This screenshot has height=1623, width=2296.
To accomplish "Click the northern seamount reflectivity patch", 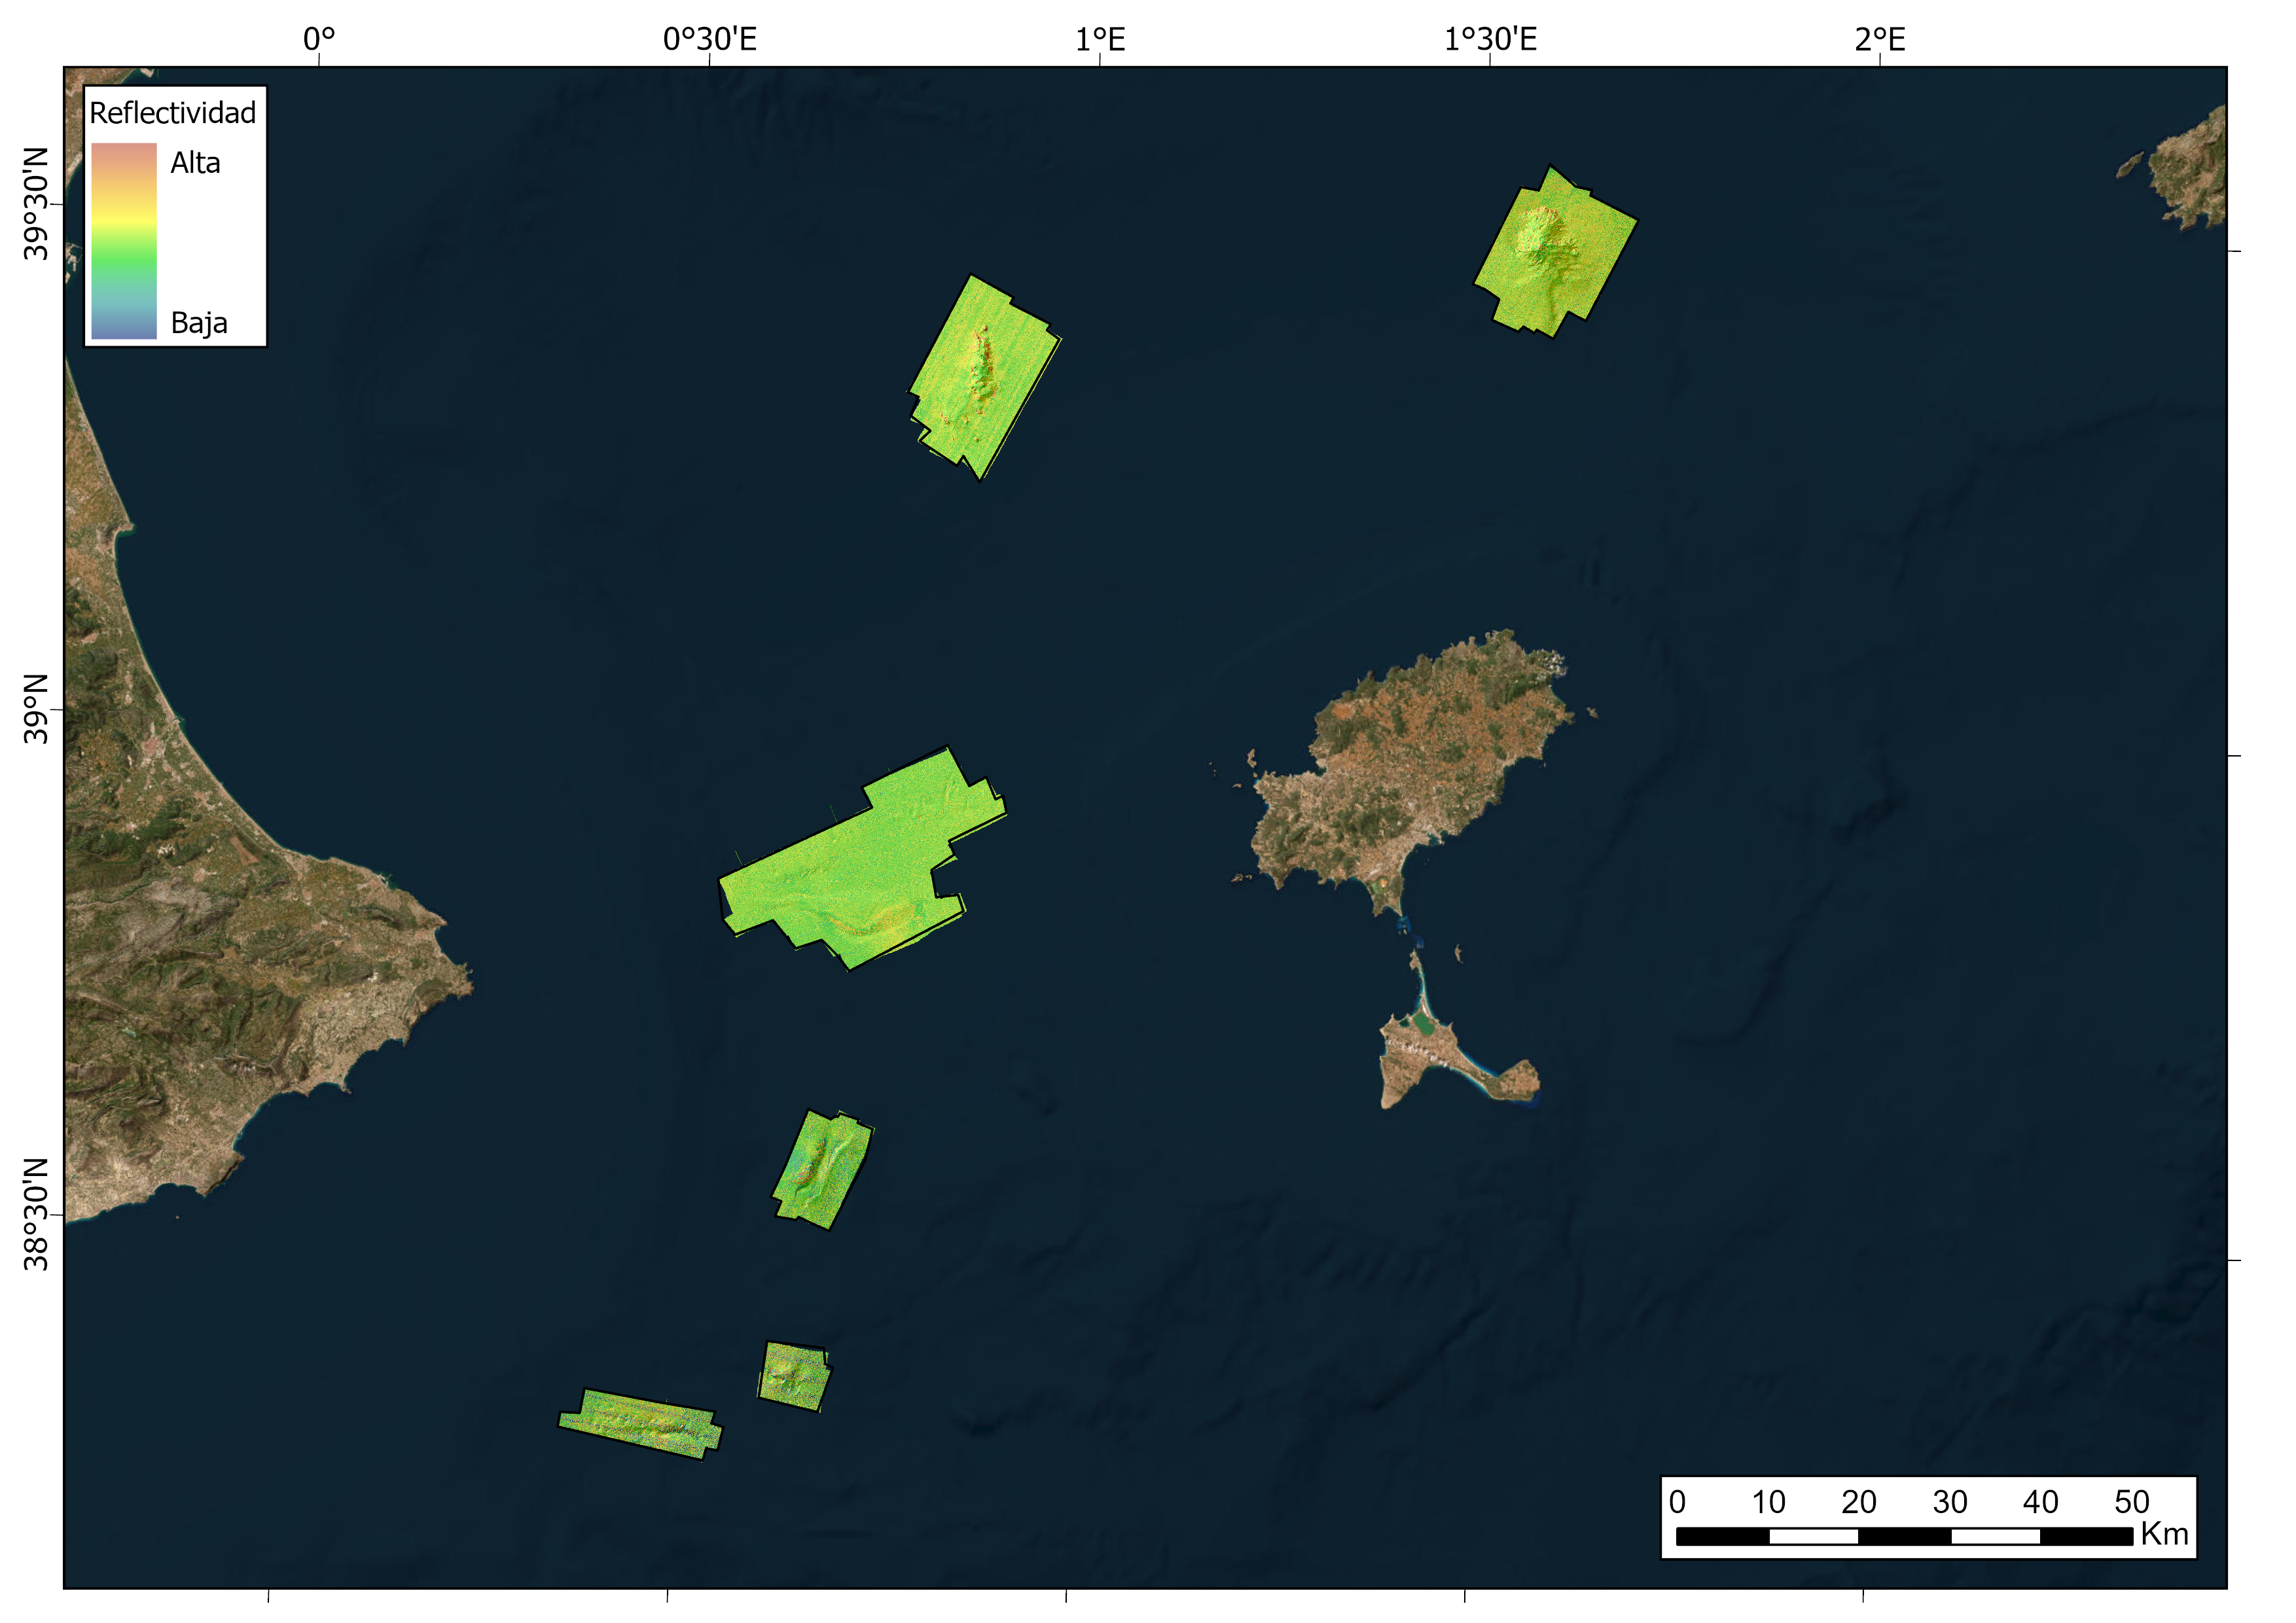I will pos(984,377).
